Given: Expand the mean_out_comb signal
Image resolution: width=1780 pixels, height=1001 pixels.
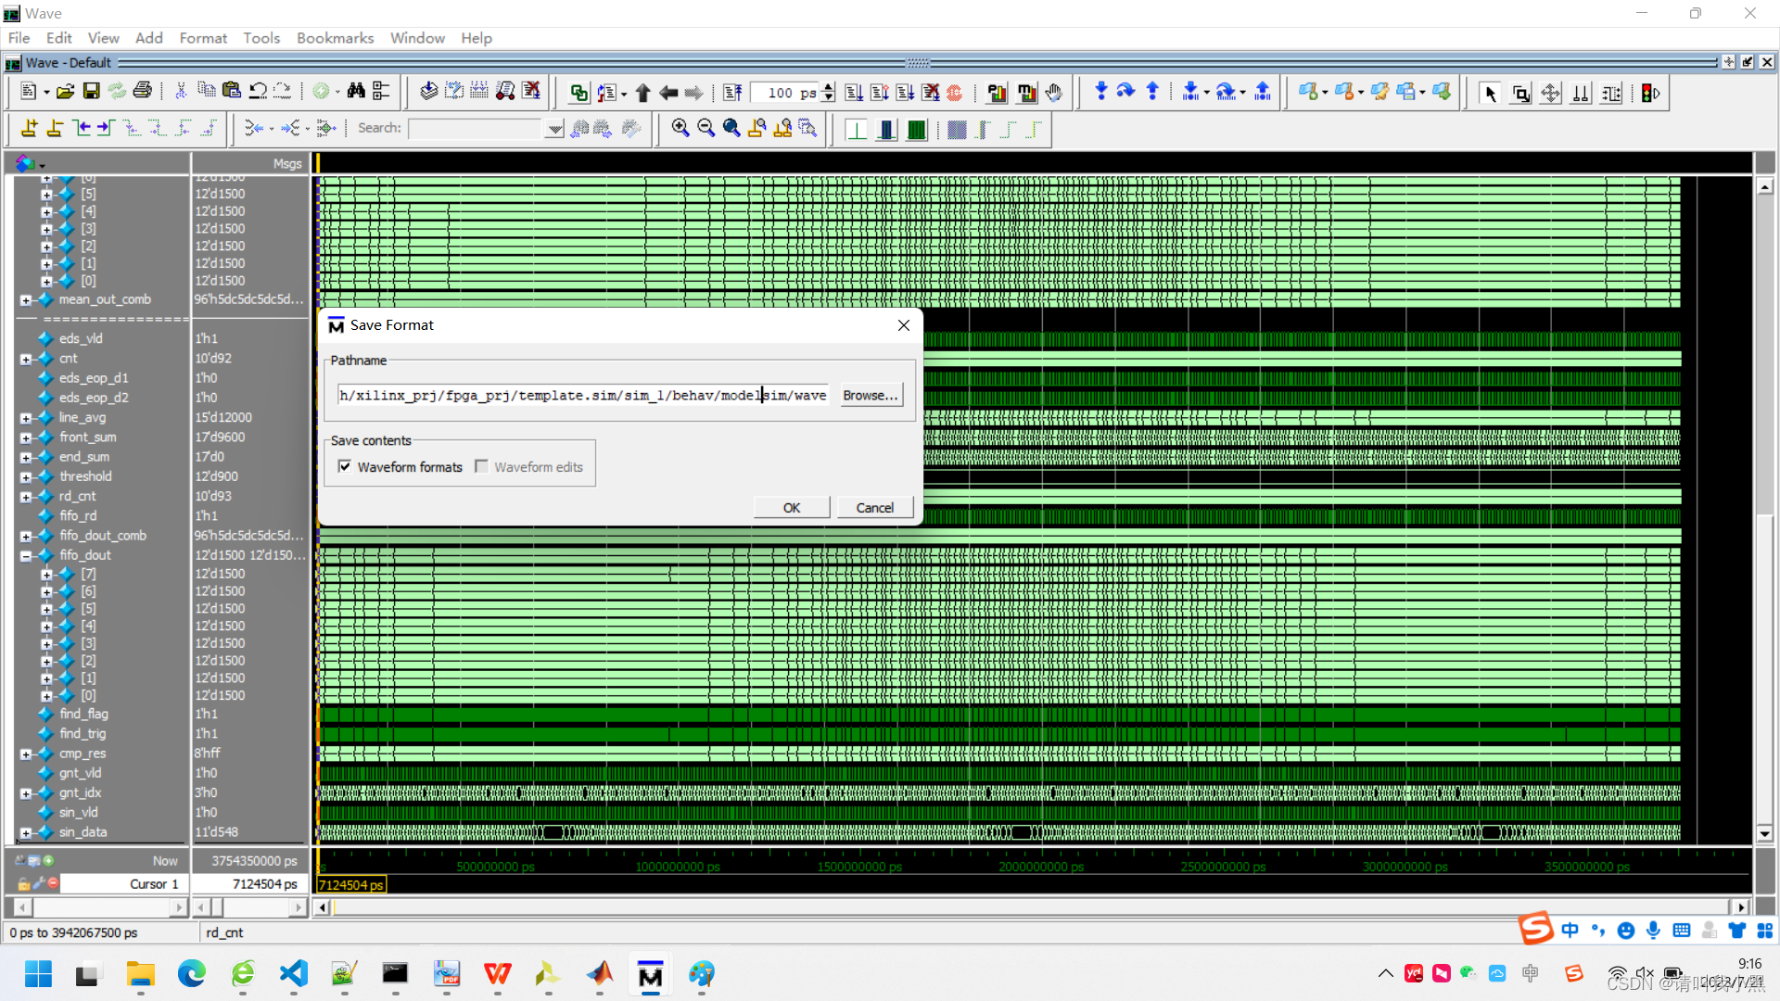Looking at the screenshot, I should click(x=26, y=300).
